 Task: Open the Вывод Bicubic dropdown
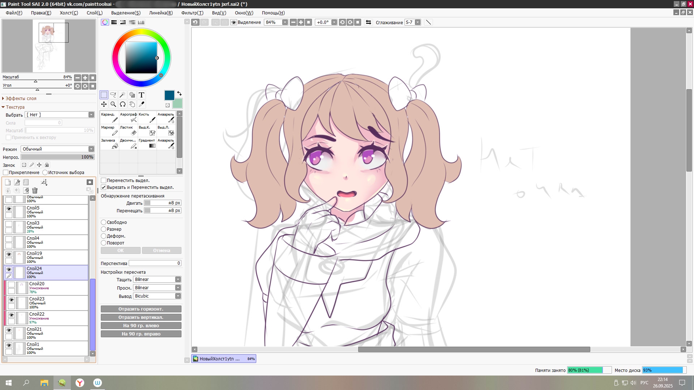coord(157,296)
